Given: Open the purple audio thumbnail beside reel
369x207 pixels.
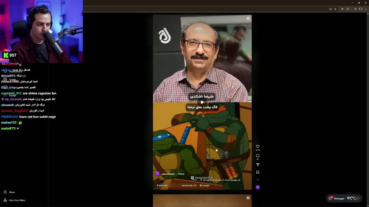Looking at the screenshot, I should 258,187.
